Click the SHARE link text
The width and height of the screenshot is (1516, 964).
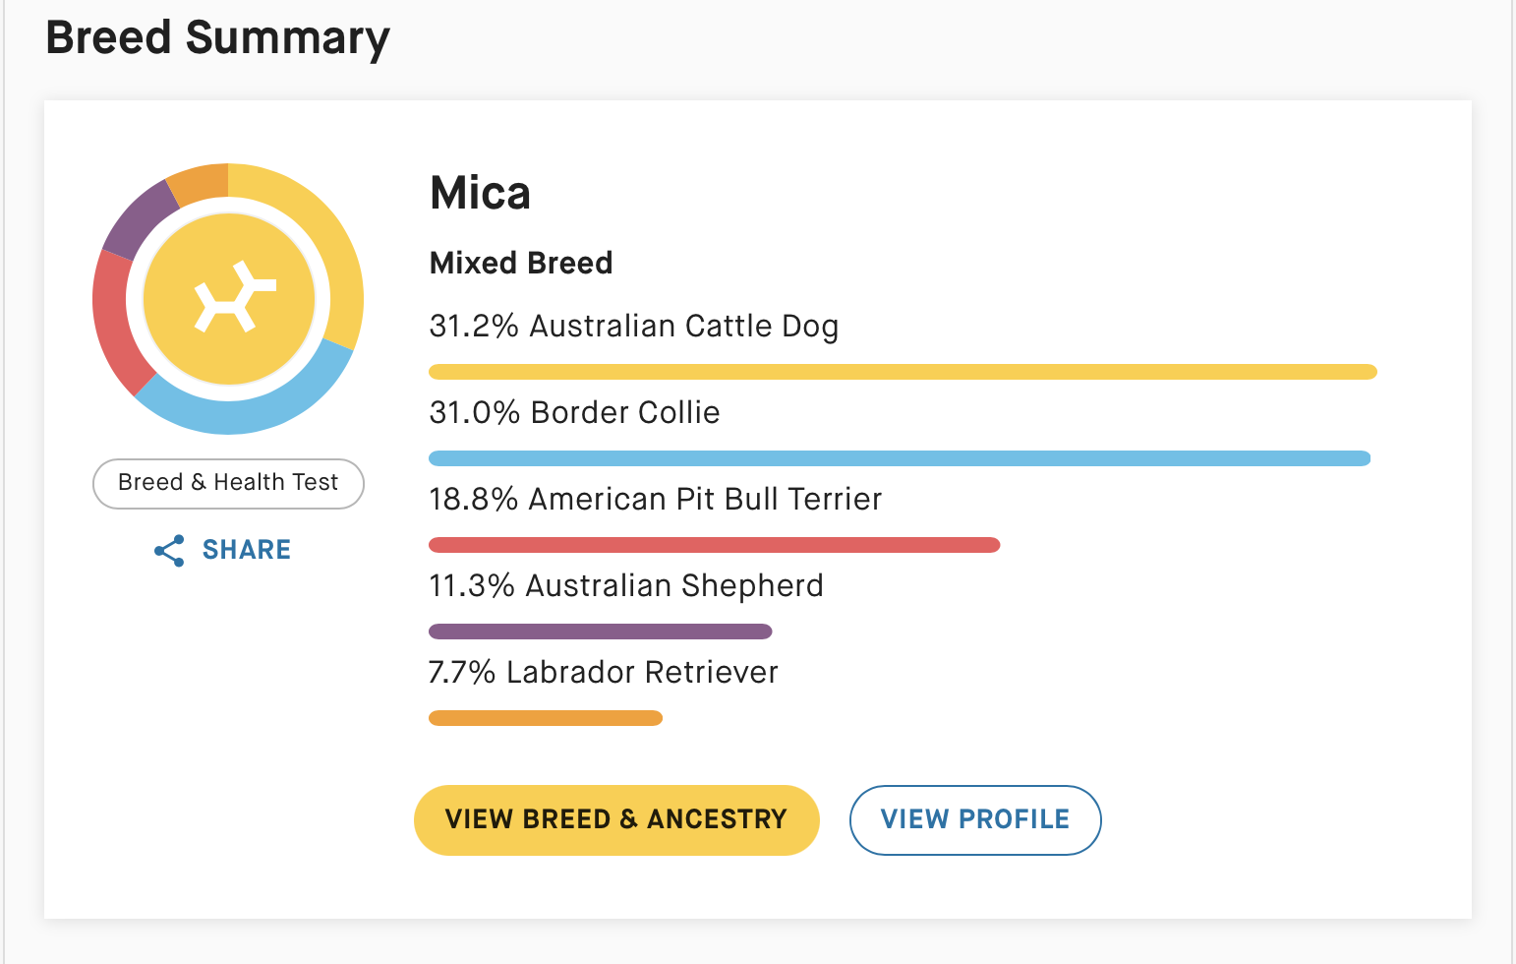coord(247,550)
